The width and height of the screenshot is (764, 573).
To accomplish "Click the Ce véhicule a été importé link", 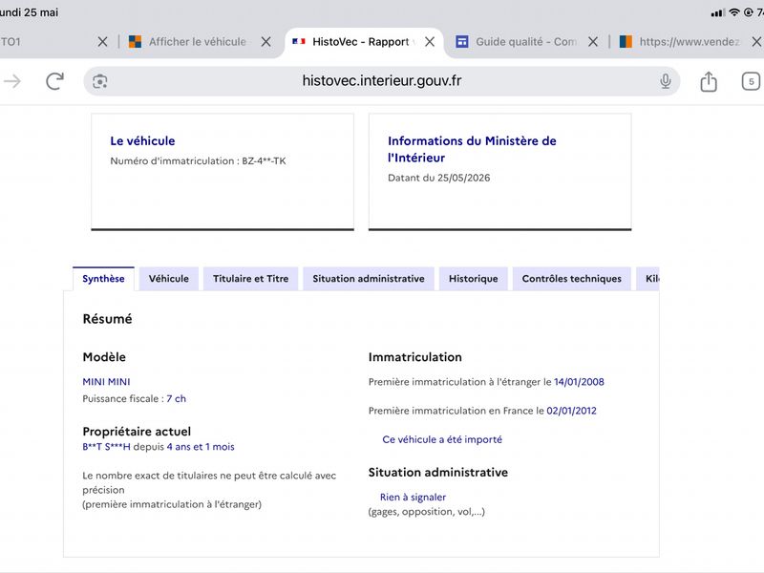I will click(x=442, y=439).
